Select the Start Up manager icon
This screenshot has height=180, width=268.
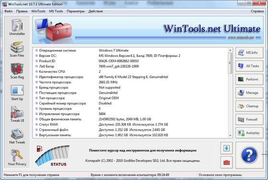tap(17, 93)
